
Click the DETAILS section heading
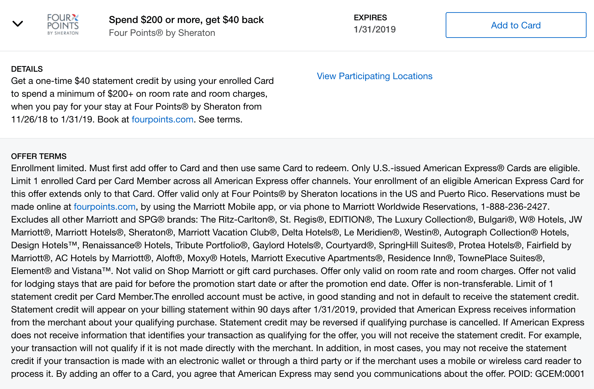(27, 69)
